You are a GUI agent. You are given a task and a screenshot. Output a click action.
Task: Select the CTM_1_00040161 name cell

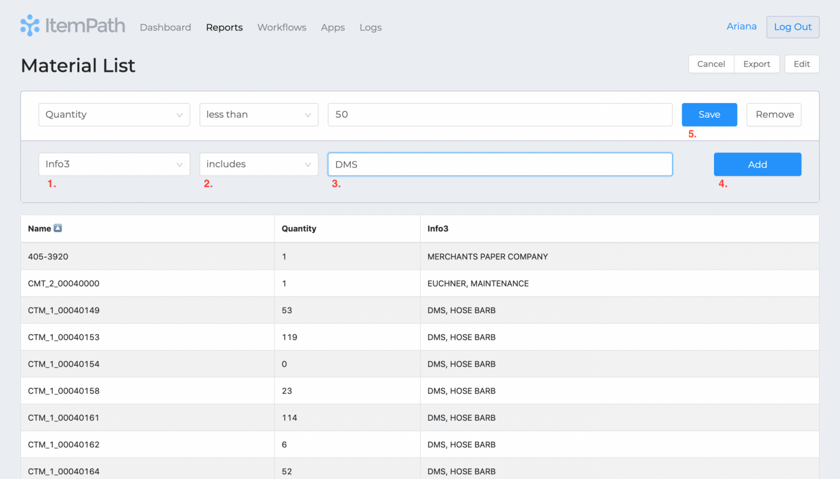click(148, 418)
